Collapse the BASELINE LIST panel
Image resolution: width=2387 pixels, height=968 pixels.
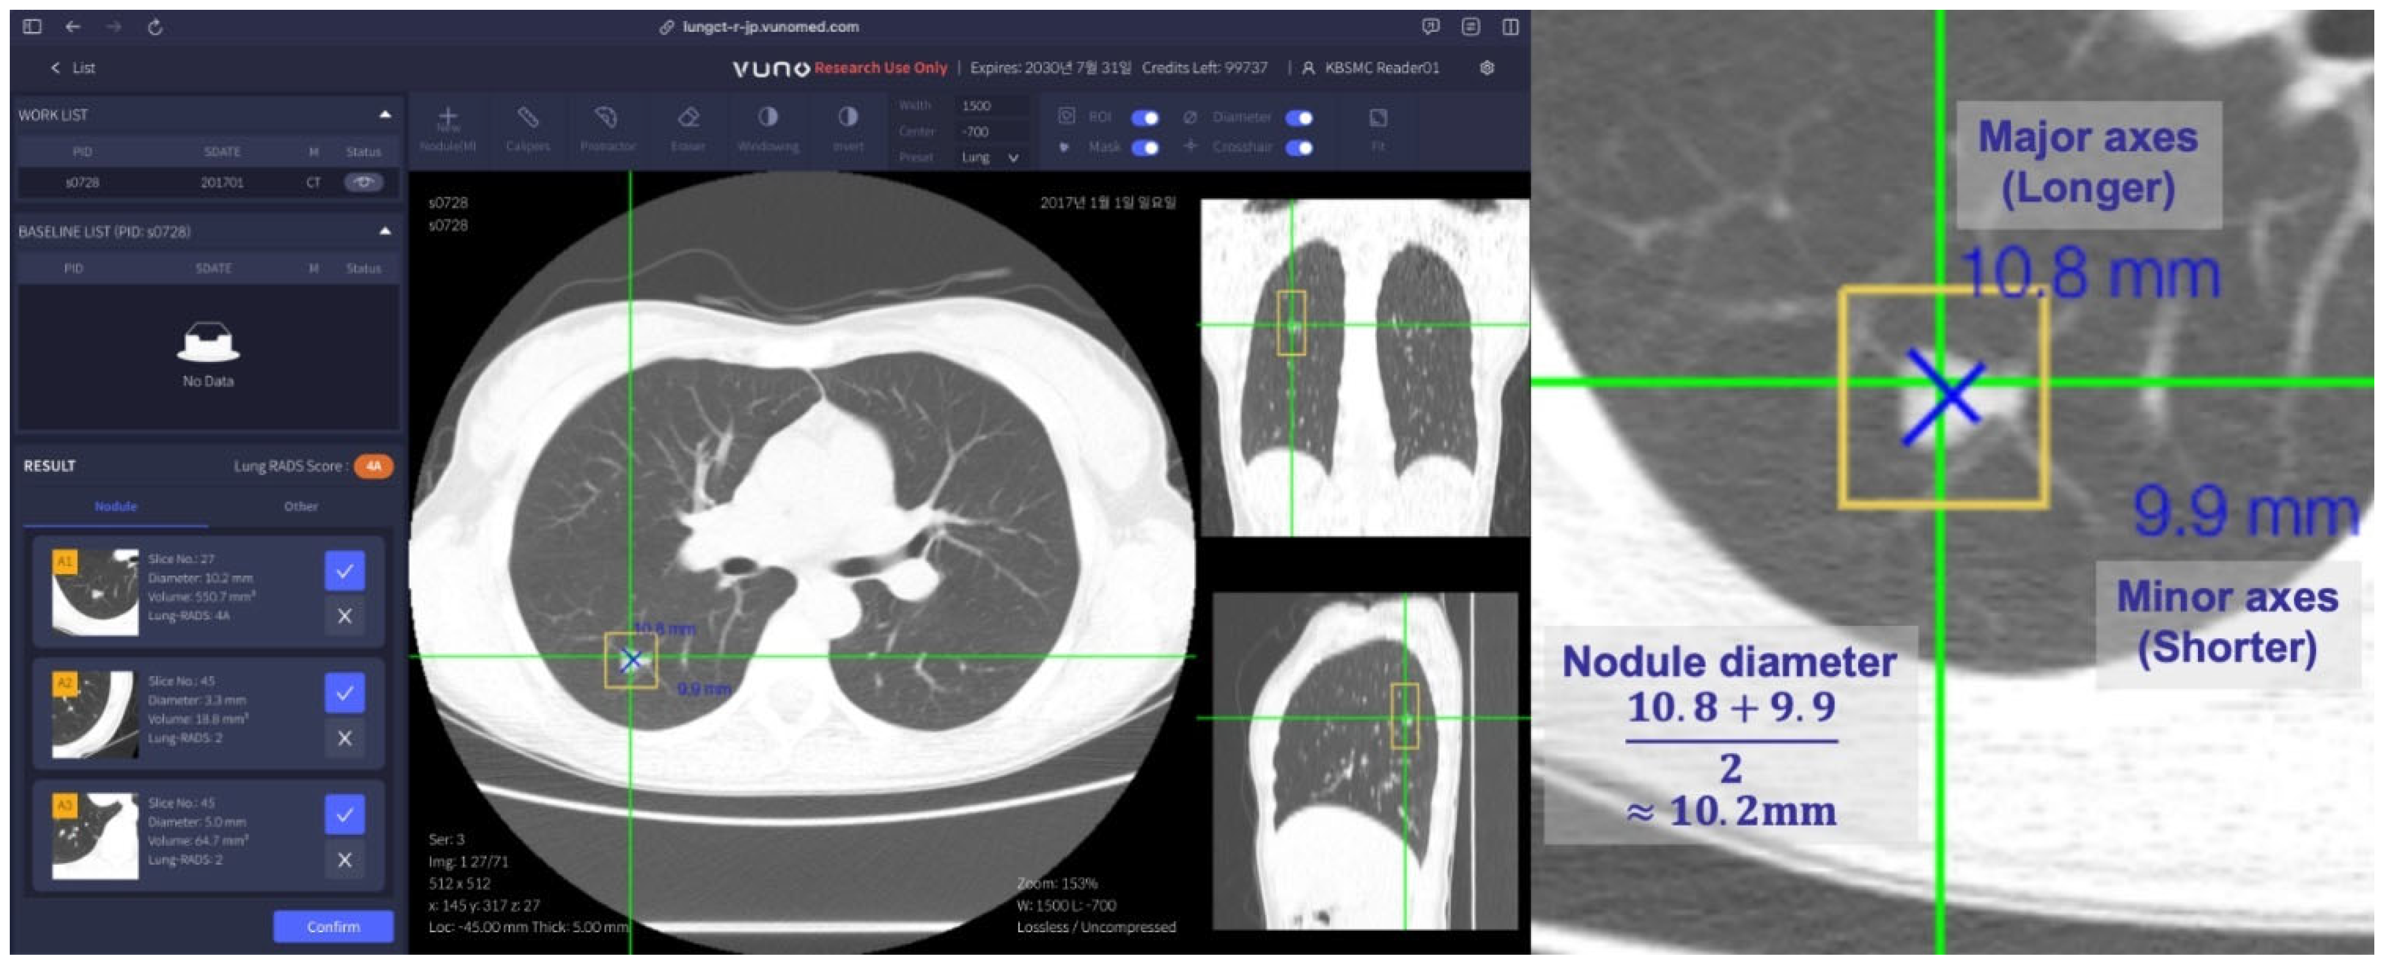384,232
